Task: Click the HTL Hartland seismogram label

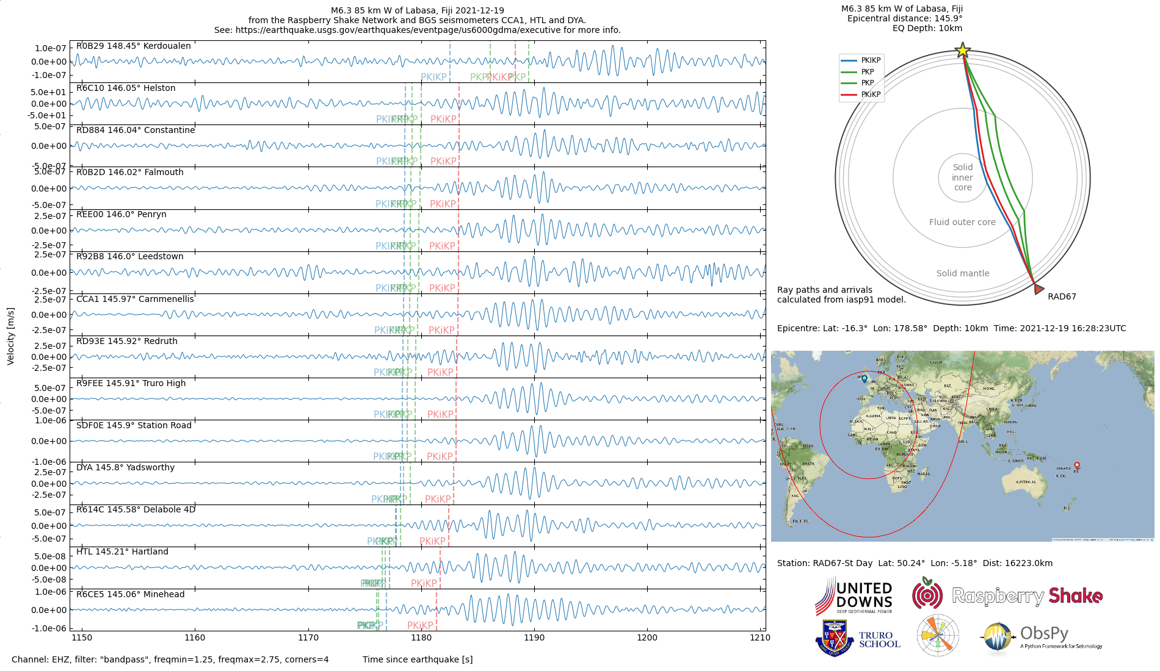Action: click(x=122, y=551)
